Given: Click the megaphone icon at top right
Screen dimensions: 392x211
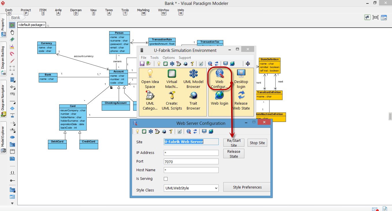Looking at the screenshot, I should click(367, 17).
